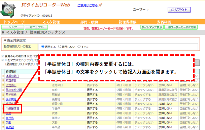Click the マニュアル button

[36, 27]
